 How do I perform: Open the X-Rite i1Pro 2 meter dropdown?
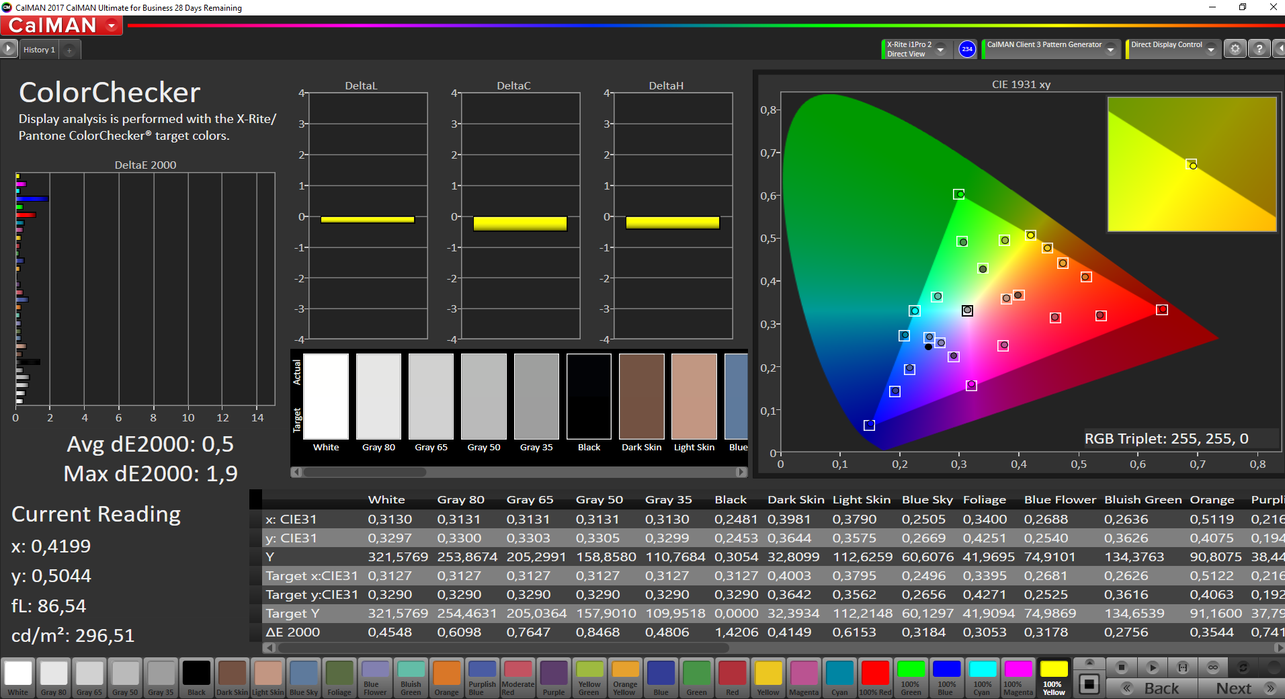pos(940,50)
